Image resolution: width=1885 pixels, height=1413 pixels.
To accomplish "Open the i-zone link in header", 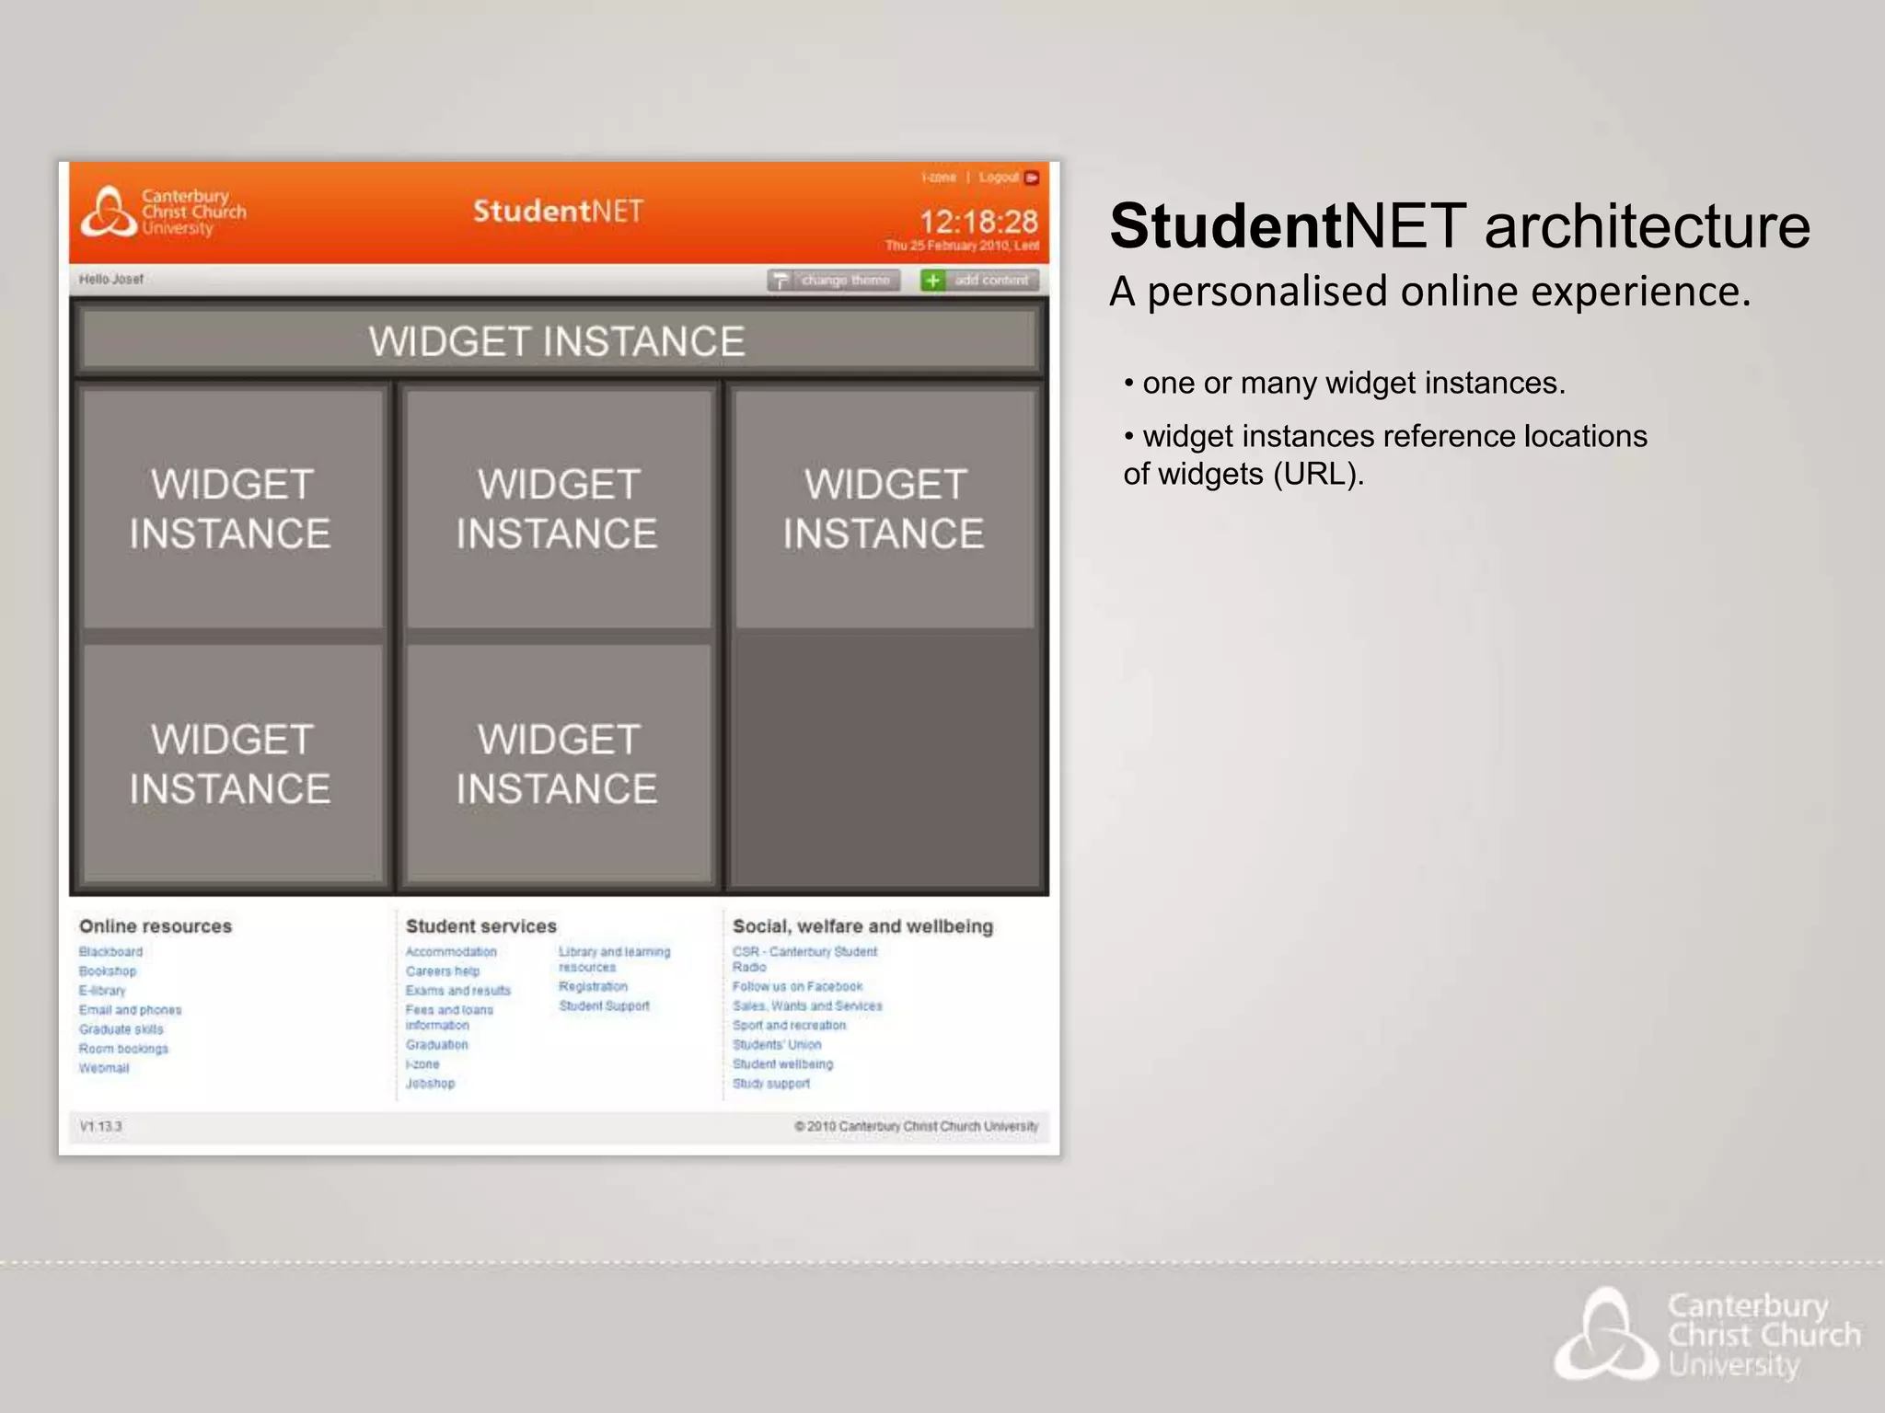I will pyautogui.click(x=939, y=178).
